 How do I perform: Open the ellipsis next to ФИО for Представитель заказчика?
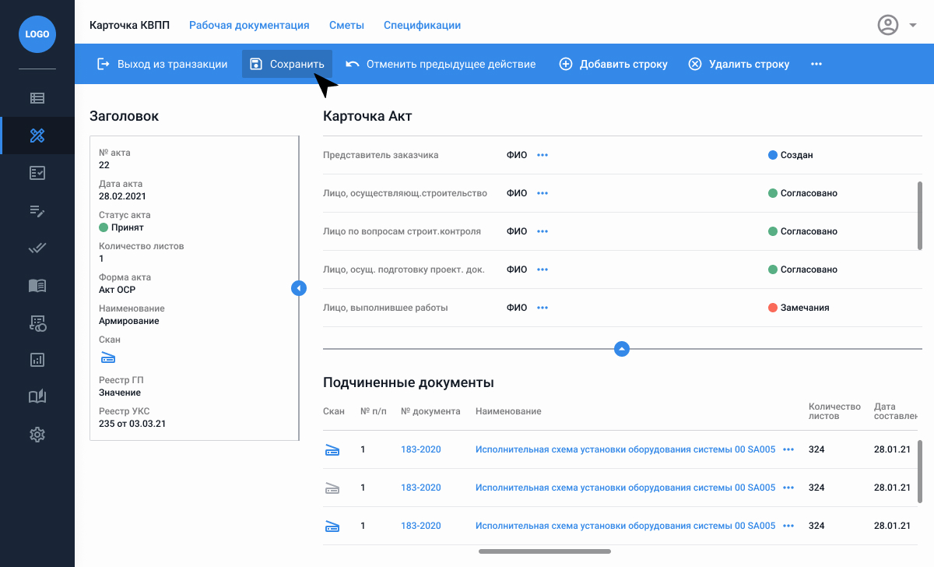click(542, 155)
